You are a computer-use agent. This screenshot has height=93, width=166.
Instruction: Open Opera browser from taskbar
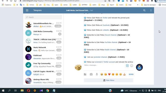pos(29,91)
